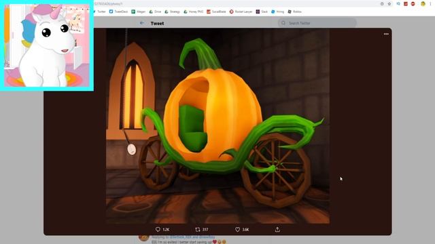The image size is (435, 244).
Task: Open the Rocket Lawyer bookmark
Action: [241, 12]
